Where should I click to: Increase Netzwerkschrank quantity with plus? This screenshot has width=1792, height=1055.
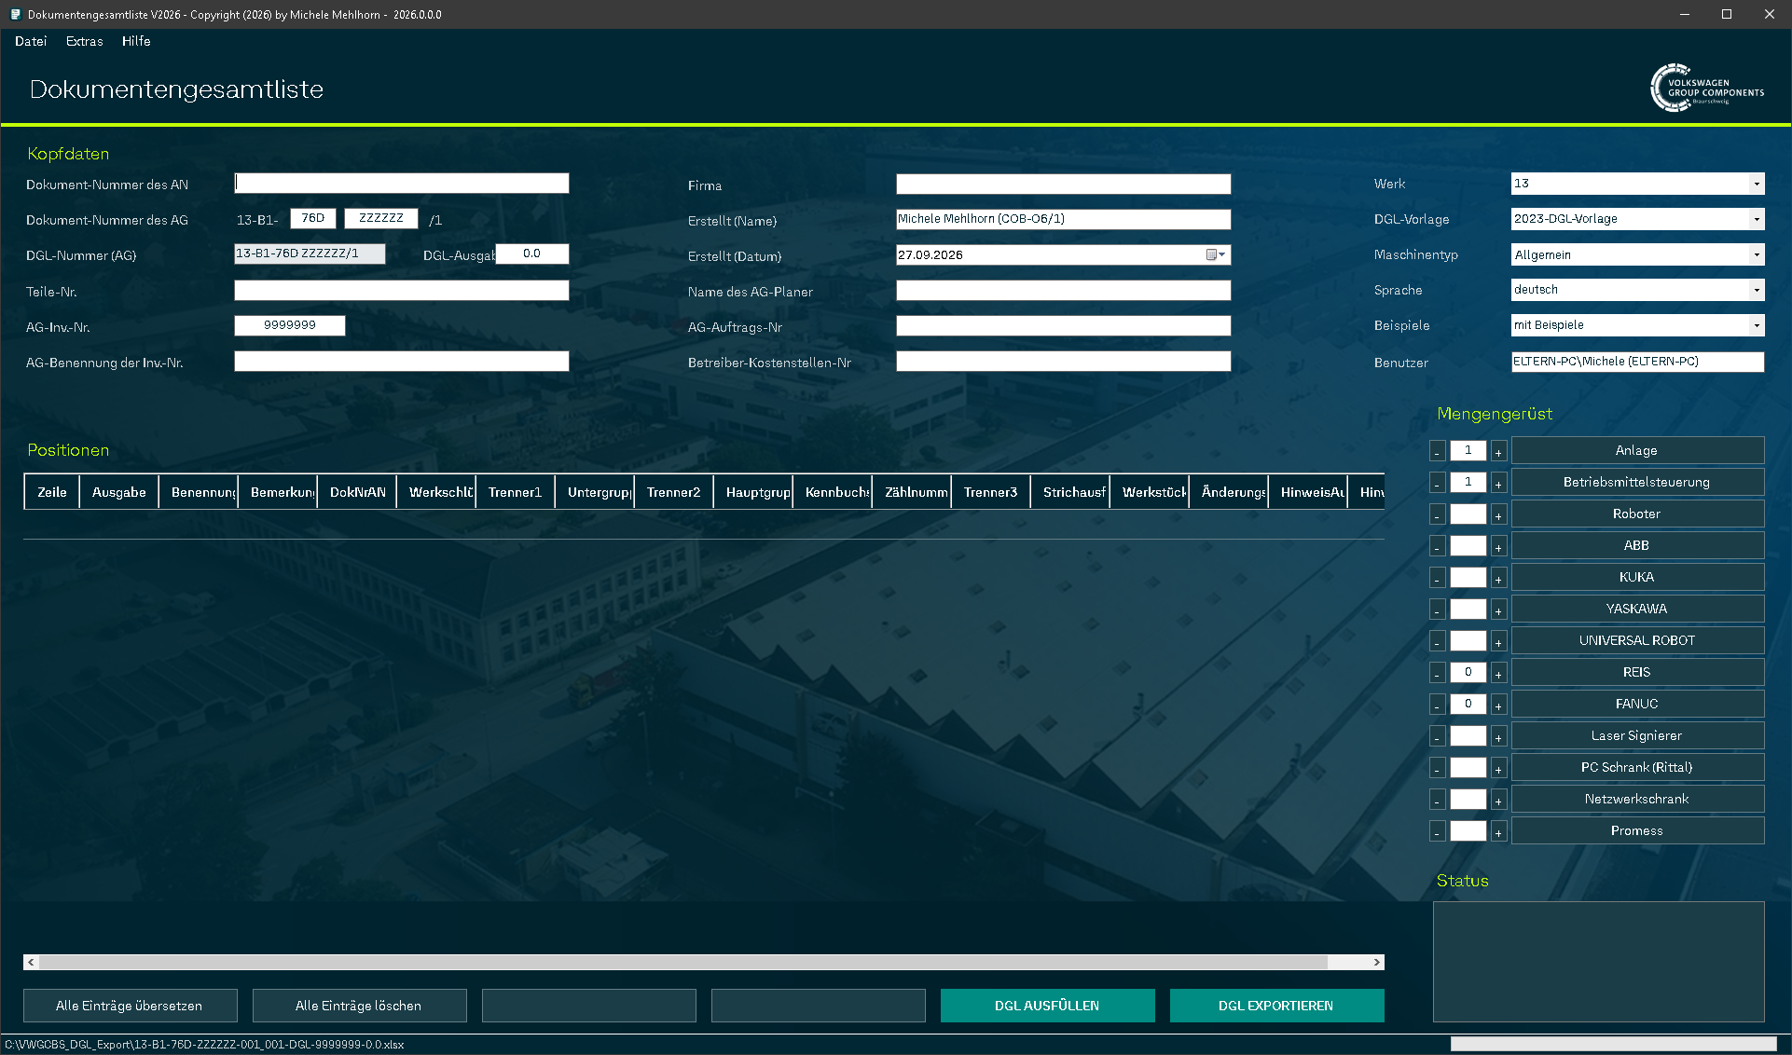point(1498,801)
